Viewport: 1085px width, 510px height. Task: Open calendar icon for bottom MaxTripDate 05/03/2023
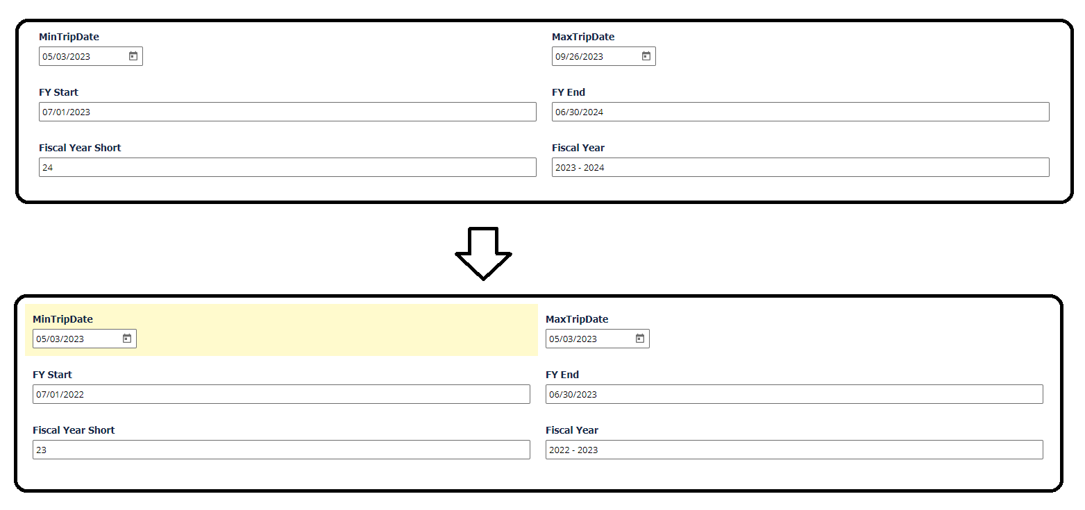click(x=640, y=339)
